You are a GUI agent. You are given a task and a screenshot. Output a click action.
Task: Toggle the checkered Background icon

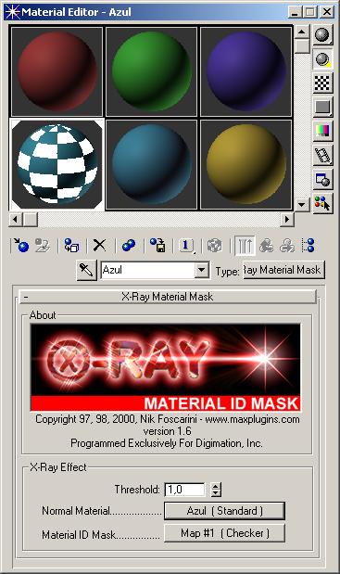(x=322, y=83)
